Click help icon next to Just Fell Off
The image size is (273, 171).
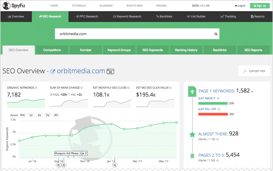[219, 109]
